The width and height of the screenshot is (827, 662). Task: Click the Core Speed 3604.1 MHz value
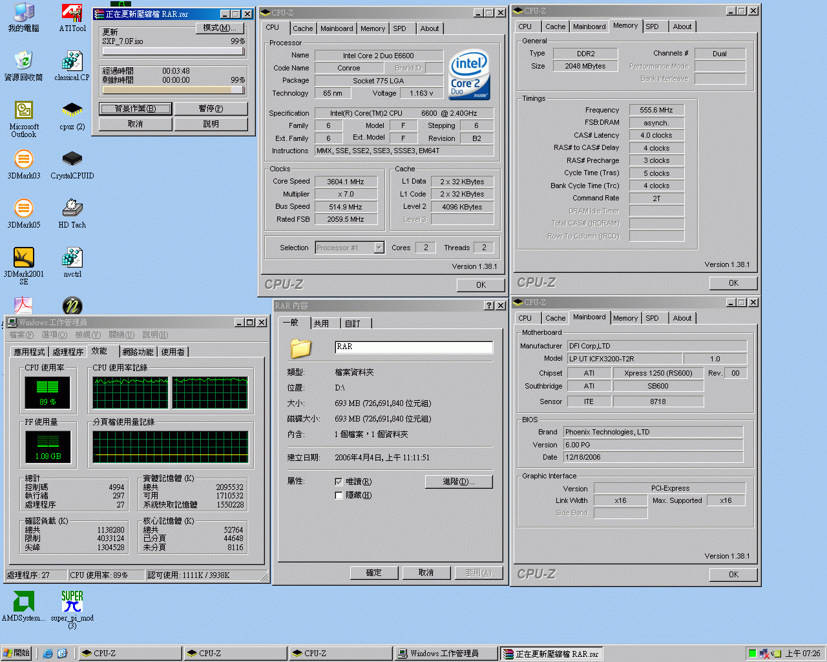(346, 182)
